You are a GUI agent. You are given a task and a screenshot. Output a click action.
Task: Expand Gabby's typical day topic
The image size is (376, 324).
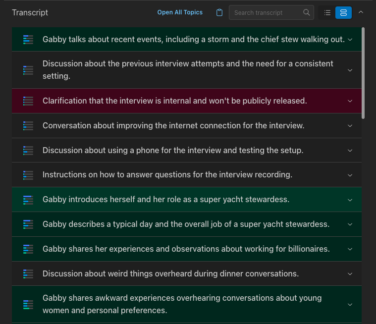pyautogui.click(x=350, y=224)
